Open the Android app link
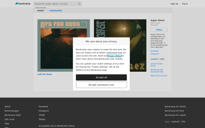Viewport: 205px width, 128px height. (175, 122)
